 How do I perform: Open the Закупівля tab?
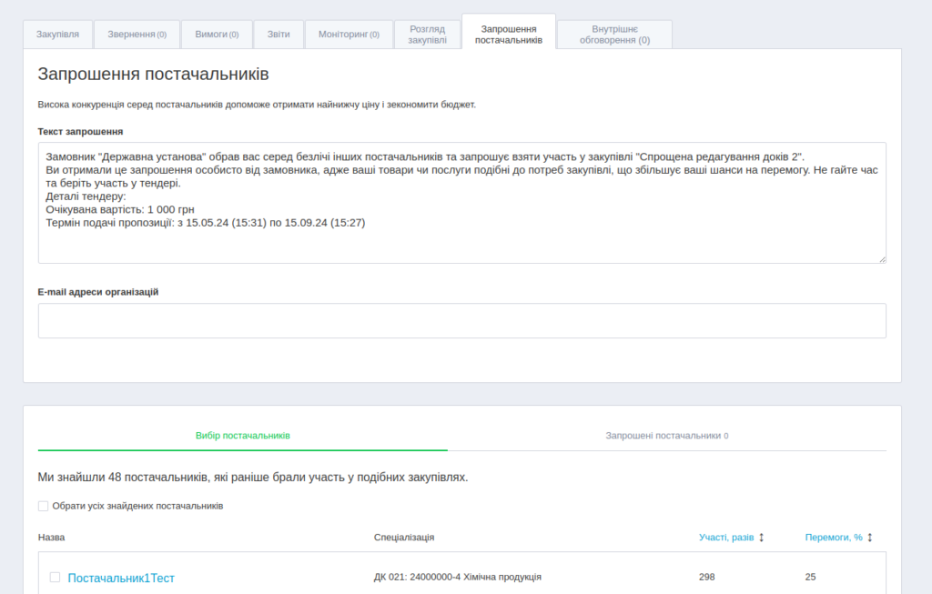(57, 35)
